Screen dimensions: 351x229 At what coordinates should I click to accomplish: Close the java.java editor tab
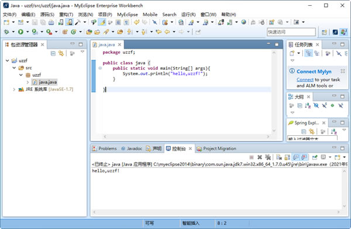(x=119, y=45)
